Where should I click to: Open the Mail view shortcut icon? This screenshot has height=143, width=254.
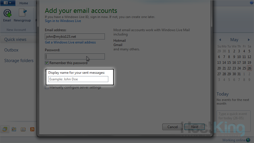pyautogui.click(x=5, y=129)
